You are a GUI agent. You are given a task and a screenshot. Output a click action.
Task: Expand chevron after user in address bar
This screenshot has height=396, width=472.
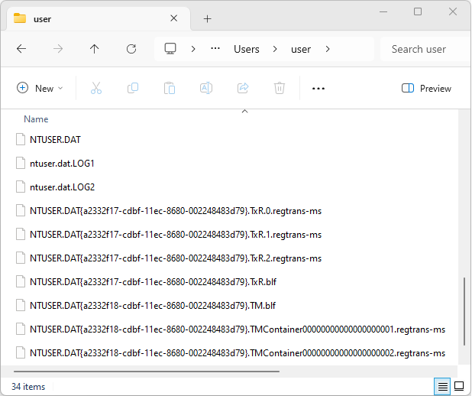point(328,49)
